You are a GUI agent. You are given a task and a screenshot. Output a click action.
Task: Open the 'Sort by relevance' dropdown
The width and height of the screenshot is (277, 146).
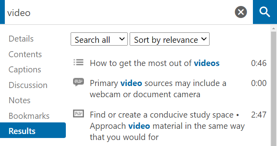(169, 39)
